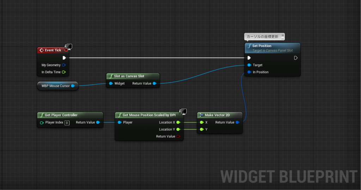Screen dimensions: 361x190
Task: Select the Make Vector 2D node header
Action: (x=220, y=115)
